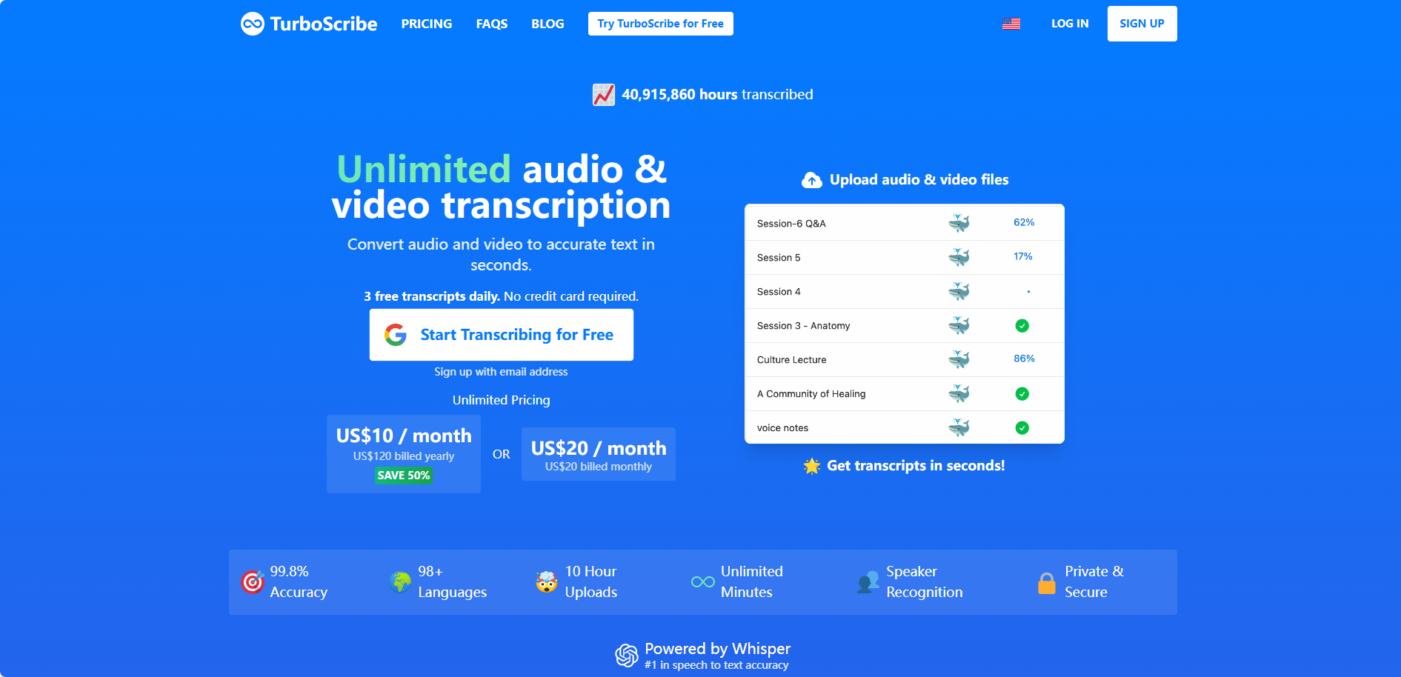This screenshot has height=677, width=1401.
Task: Click the star icon beside Get transcripts
Action: click(x=812, y=466)
